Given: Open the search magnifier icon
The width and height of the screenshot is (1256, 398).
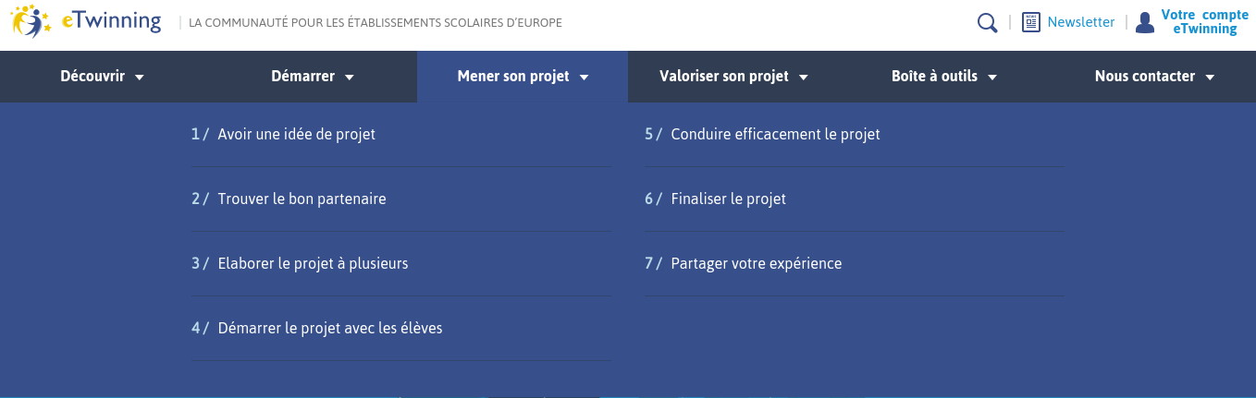Looking at the screenshot, I should coord(987,22).
